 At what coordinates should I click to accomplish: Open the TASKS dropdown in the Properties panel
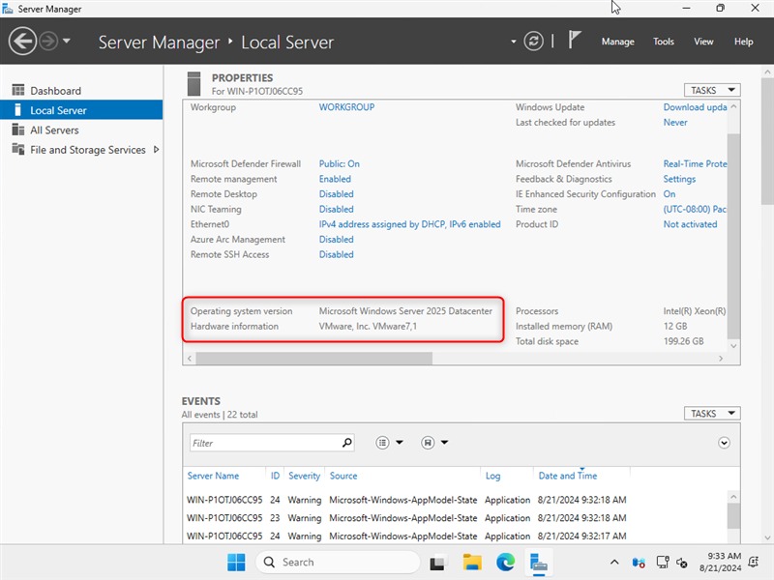(x=712, y=89)
